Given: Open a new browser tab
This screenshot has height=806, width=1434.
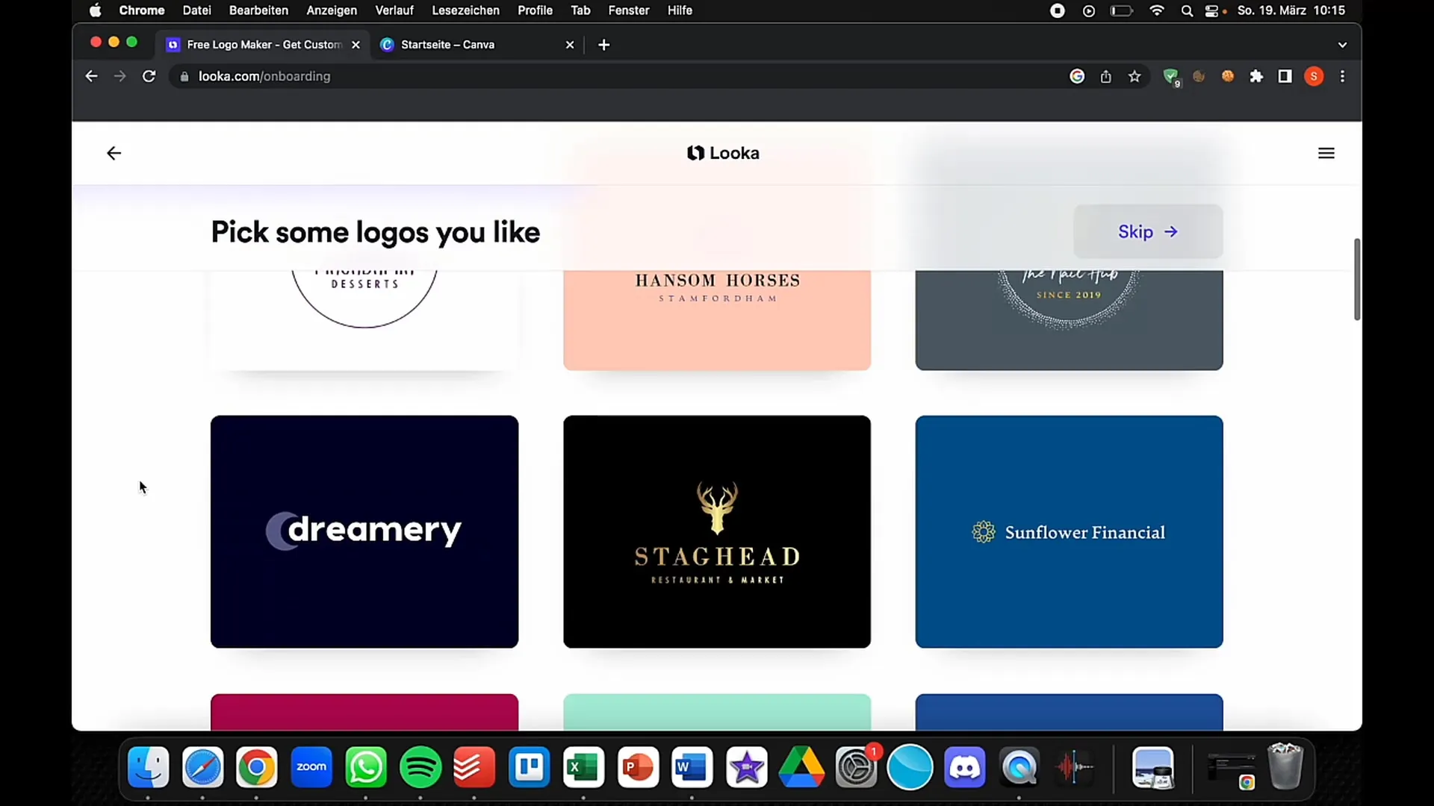Looking at the screenshot, I should 603,45.
